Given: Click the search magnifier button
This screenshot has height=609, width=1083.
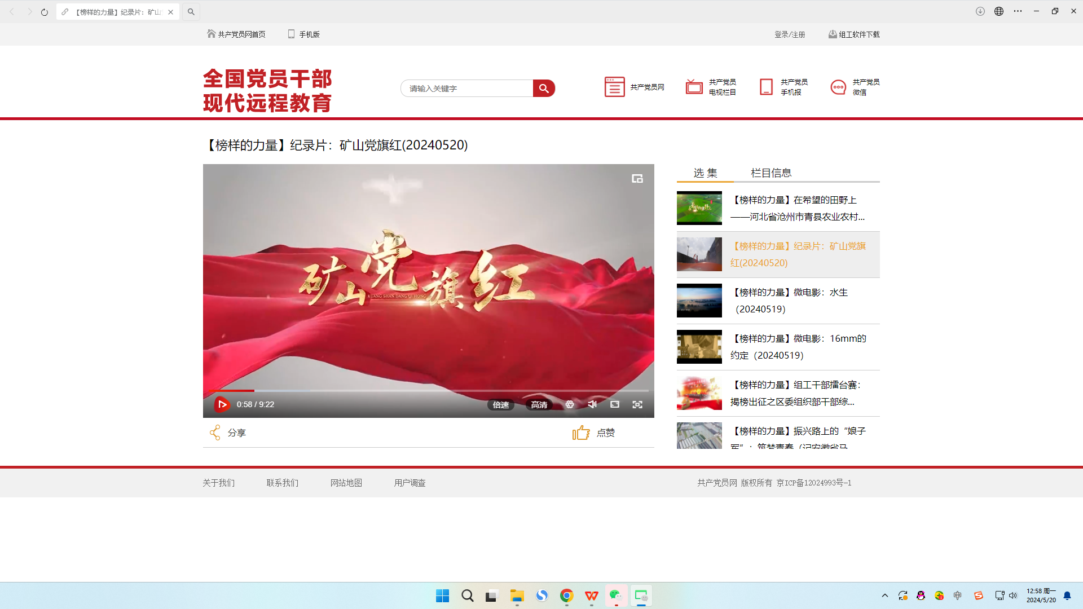Looking at the screenshot, I should pyautogui.click(x=543, y=88).
